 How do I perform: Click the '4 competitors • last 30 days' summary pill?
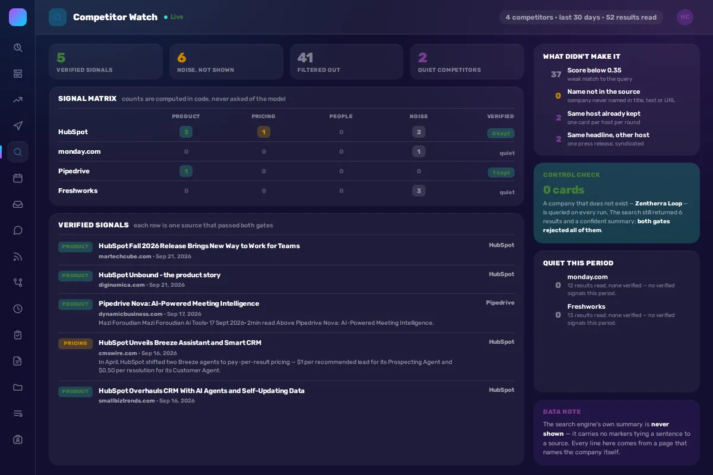[581, 17]
